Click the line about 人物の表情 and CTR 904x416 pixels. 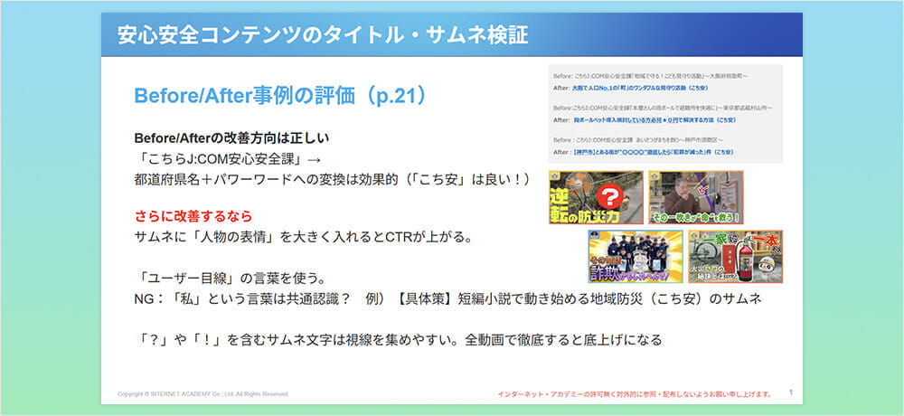(303, 237)
